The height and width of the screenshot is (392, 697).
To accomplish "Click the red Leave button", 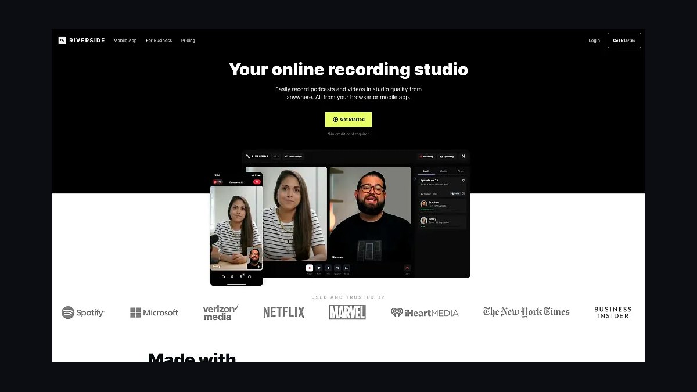I will pos(407,268).
